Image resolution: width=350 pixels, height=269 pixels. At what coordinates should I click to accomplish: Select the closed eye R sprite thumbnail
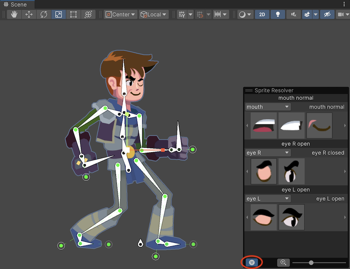click(263, 171)
